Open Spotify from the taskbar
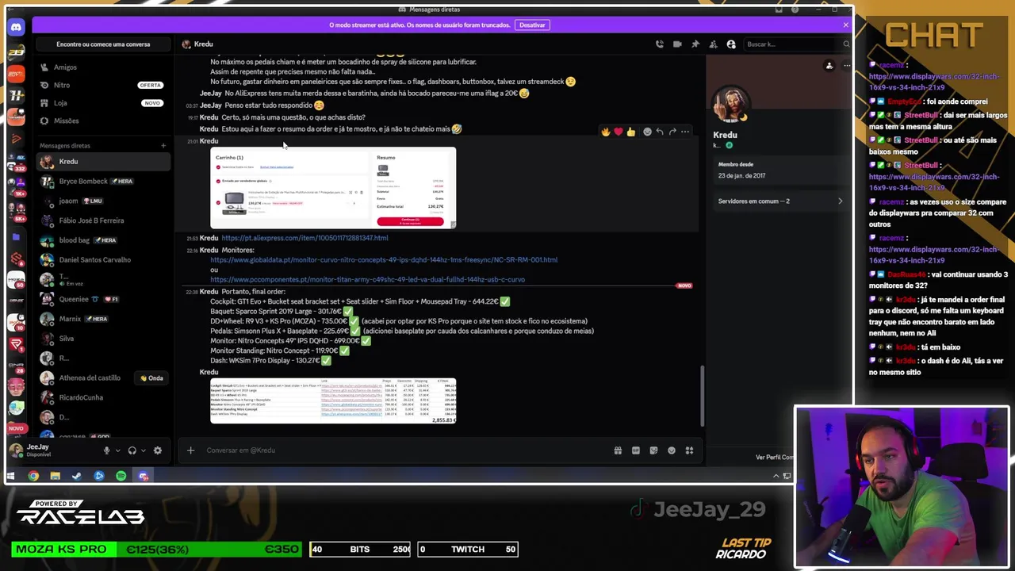This screenshot has width=1015, height=571. pos(121,476)
